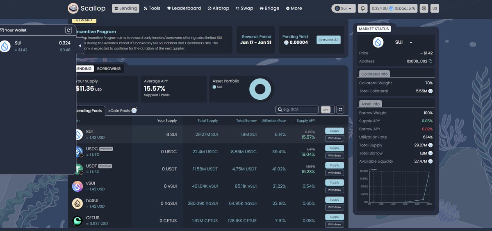The width and height of the screenshot is (492, 231).
Task: Open the Tools menu
Action: (152, 8)
